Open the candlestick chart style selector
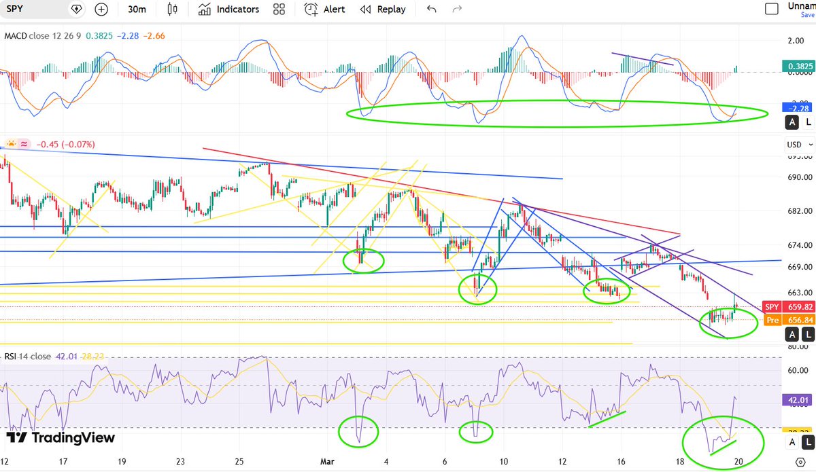816x472 pixels. 171,10
